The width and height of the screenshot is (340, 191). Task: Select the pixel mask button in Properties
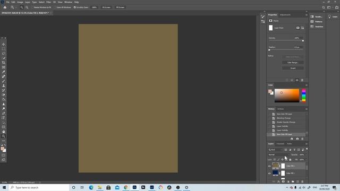(298, 28)
